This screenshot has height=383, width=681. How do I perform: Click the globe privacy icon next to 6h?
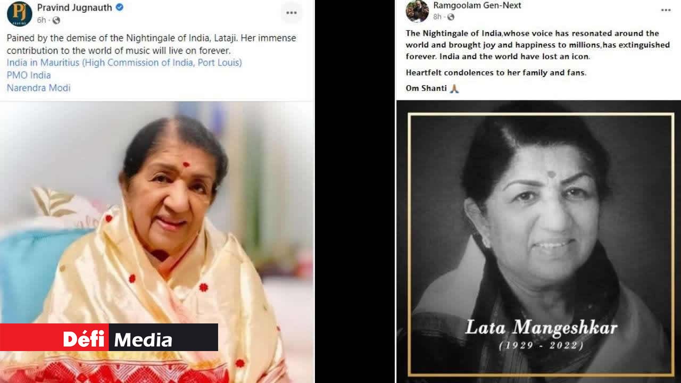56,20
